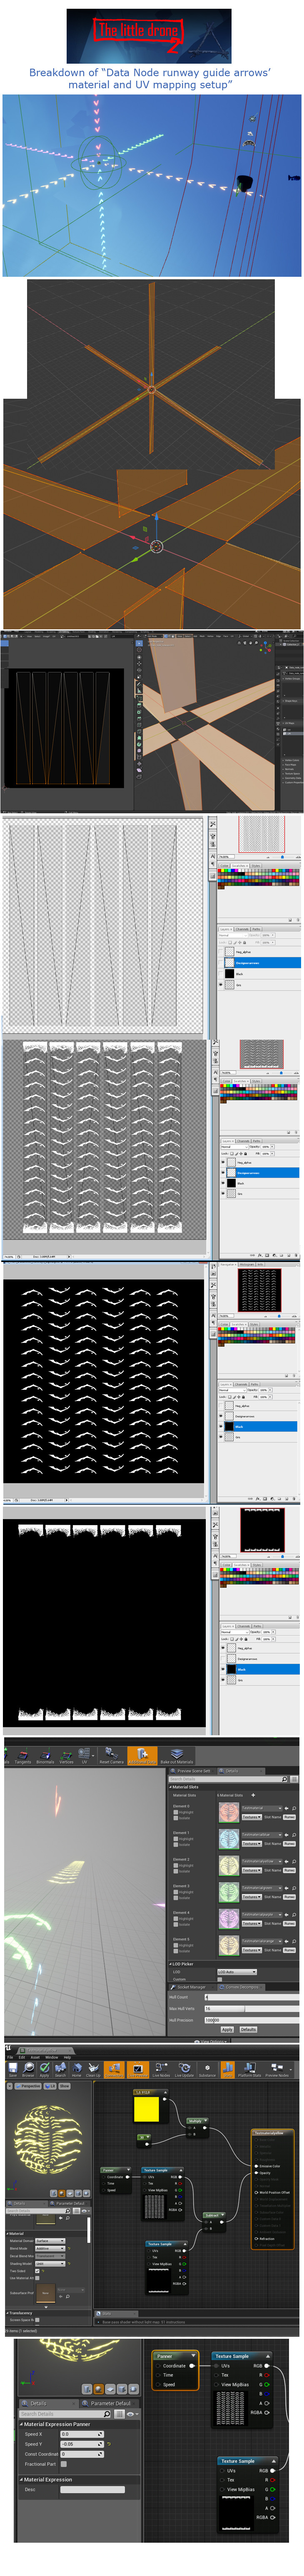
Task: Toggle Use Material Attributes checkbox
Action: (37, 2278)
